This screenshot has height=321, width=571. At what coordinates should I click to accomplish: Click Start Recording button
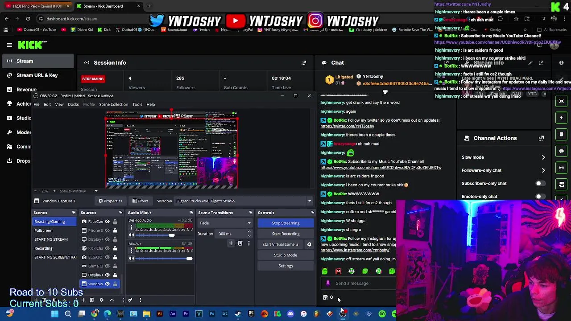[x=285, y=234]
